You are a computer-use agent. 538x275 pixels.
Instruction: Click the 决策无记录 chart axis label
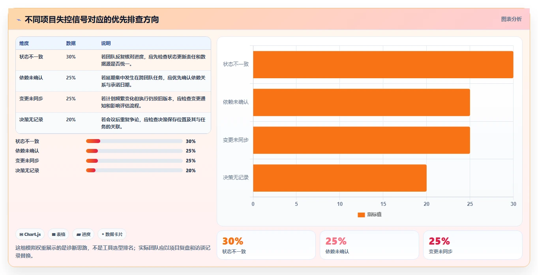pyautogui.click(x=236, y=178)
